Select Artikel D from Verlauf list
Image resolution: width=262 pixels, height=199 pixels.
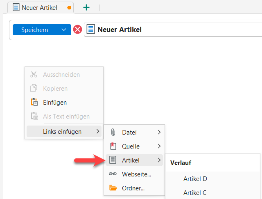pos(195,178)
